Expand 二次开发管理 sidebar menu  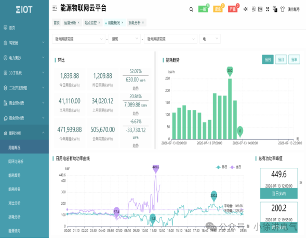click(x=24, y=88)
